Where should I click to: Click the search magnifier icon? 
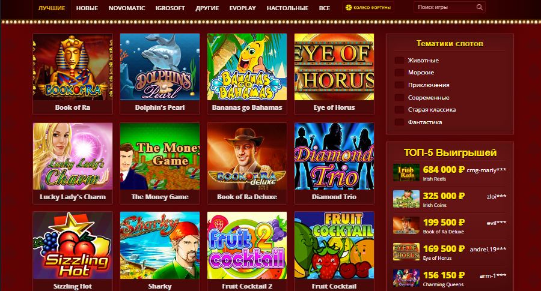pyautogui.click(x=480, y=7)
